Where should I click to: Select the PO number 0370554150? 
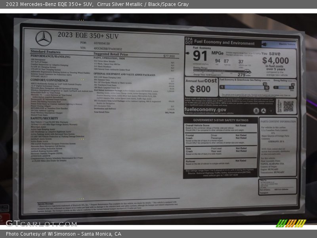point(102,43)
